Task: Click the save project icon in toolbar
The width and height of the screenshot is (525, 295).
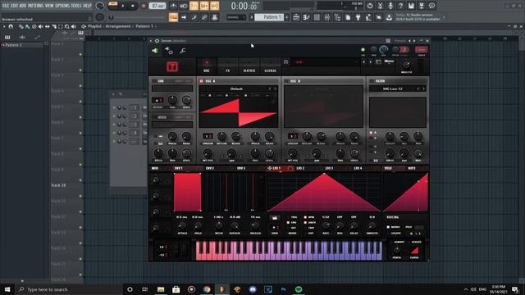Action: pos(411,6)
